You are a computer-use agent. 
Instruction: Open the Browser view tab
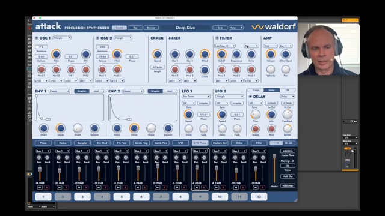coord(151,28)
